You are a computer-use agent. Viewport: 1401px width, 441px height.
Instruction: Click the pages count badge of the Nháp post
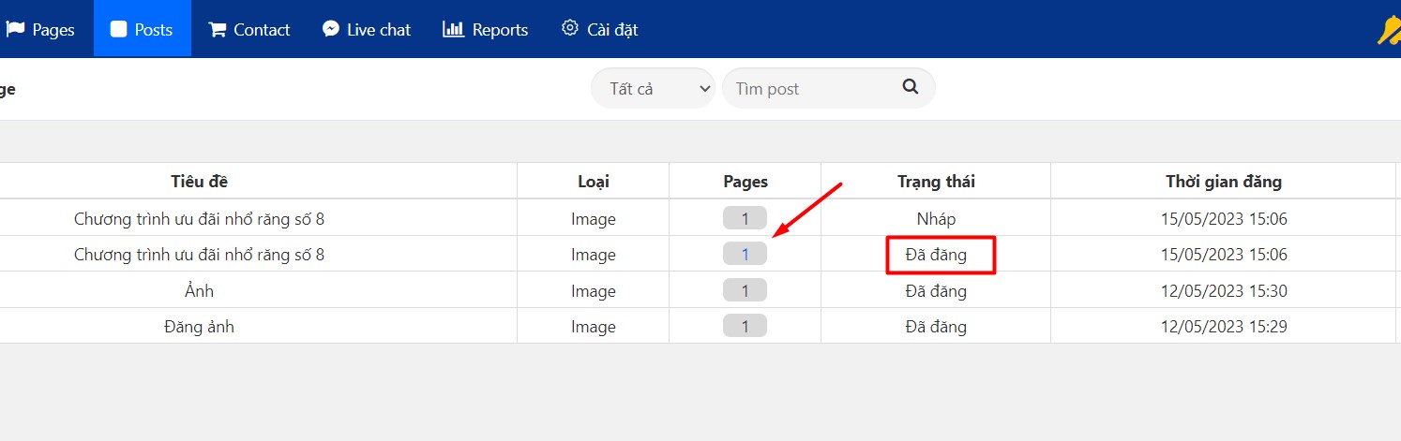coord(745,218)
